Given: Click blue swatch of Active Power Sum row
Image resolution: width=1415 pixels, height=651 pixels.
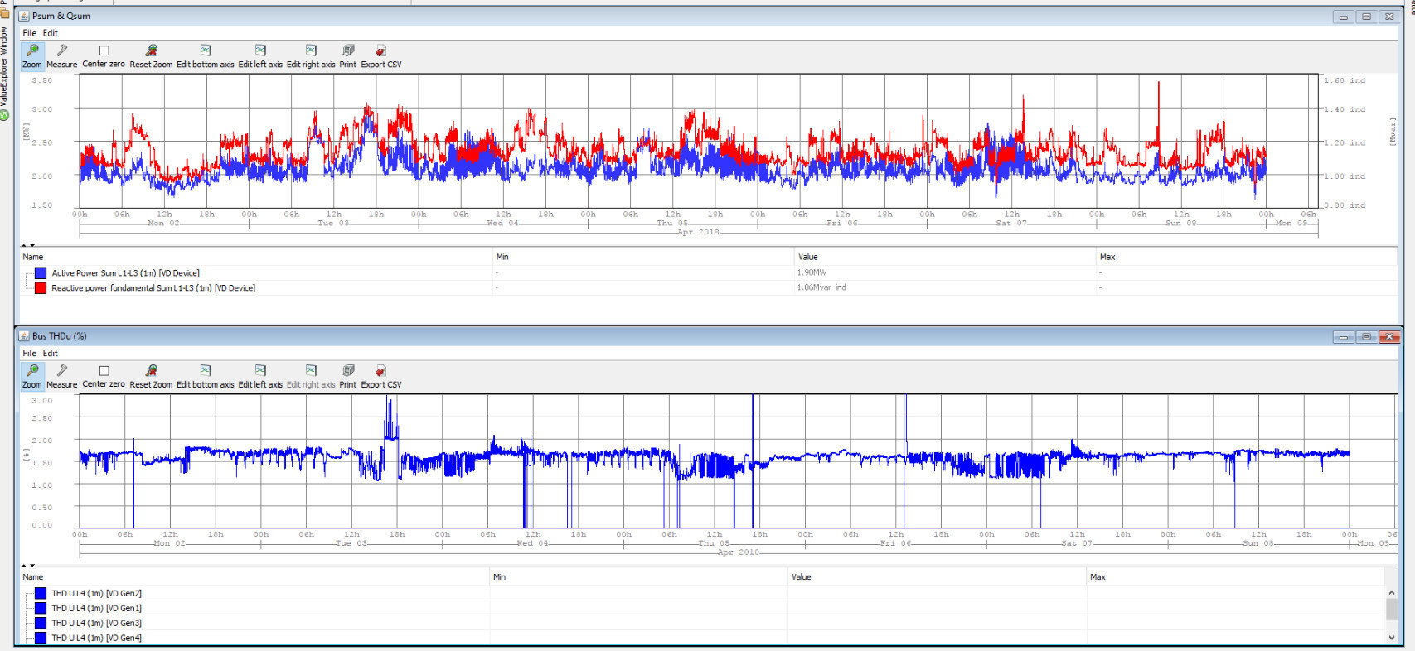Looking at the screenshot, I should pos(41,273).
